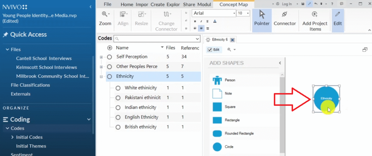Collapse the Ethnicity code tree node
Image resolution: width=372 pixels, height=156 pixels.
click(x=101, y=76)
